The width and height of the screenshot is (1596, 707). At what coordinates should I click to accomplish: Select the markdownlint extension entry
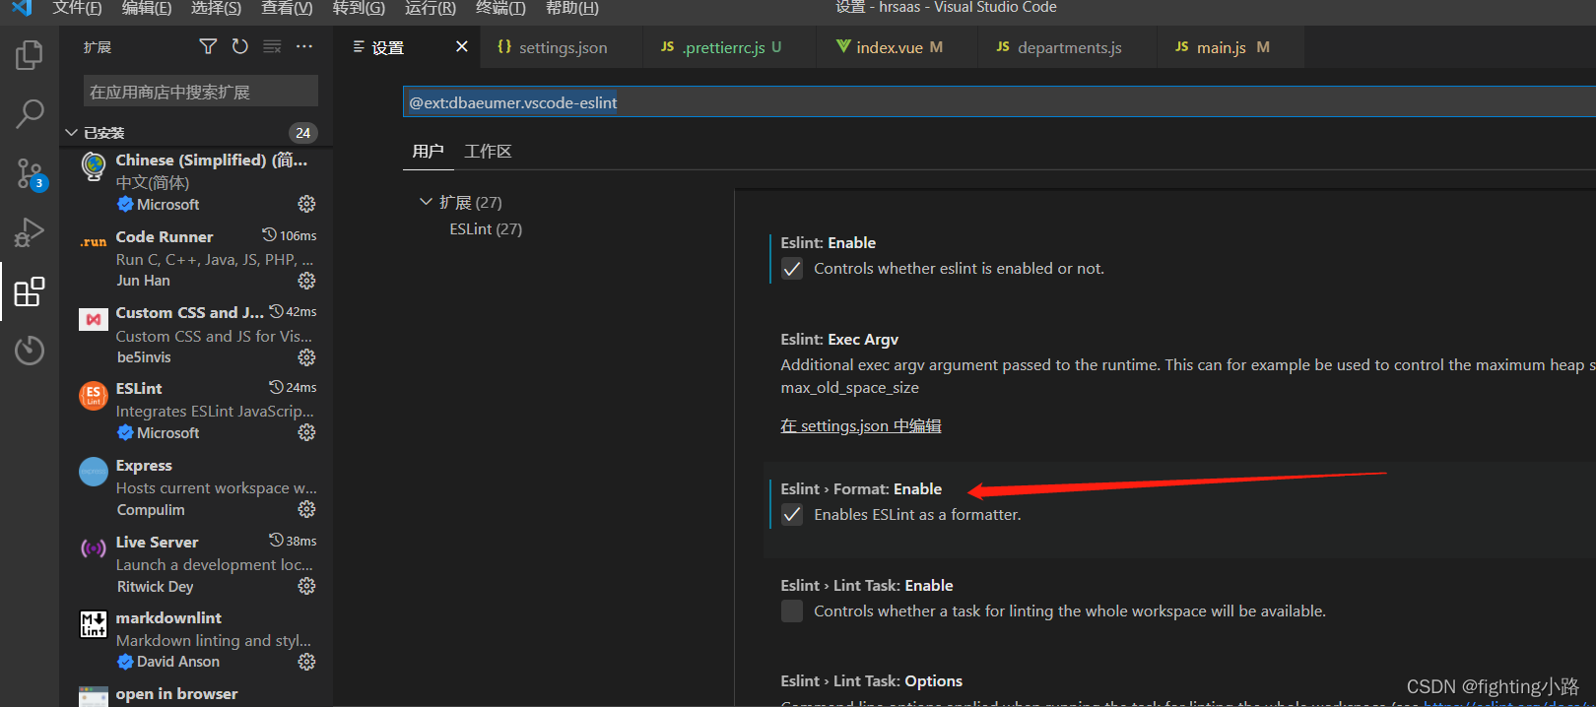tap(197, 640)
